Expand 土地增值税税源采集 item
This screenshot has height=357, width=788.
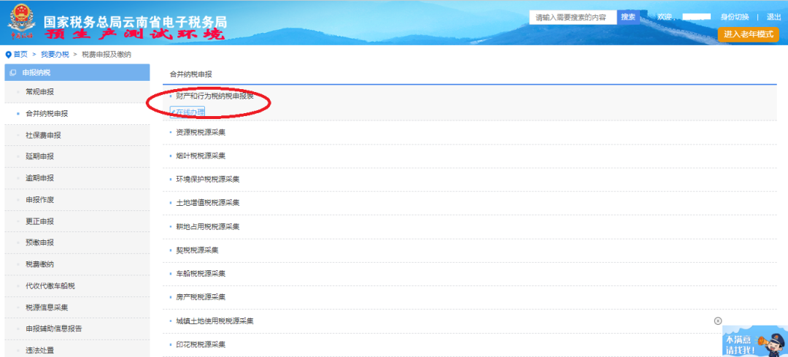coord(207,203)
